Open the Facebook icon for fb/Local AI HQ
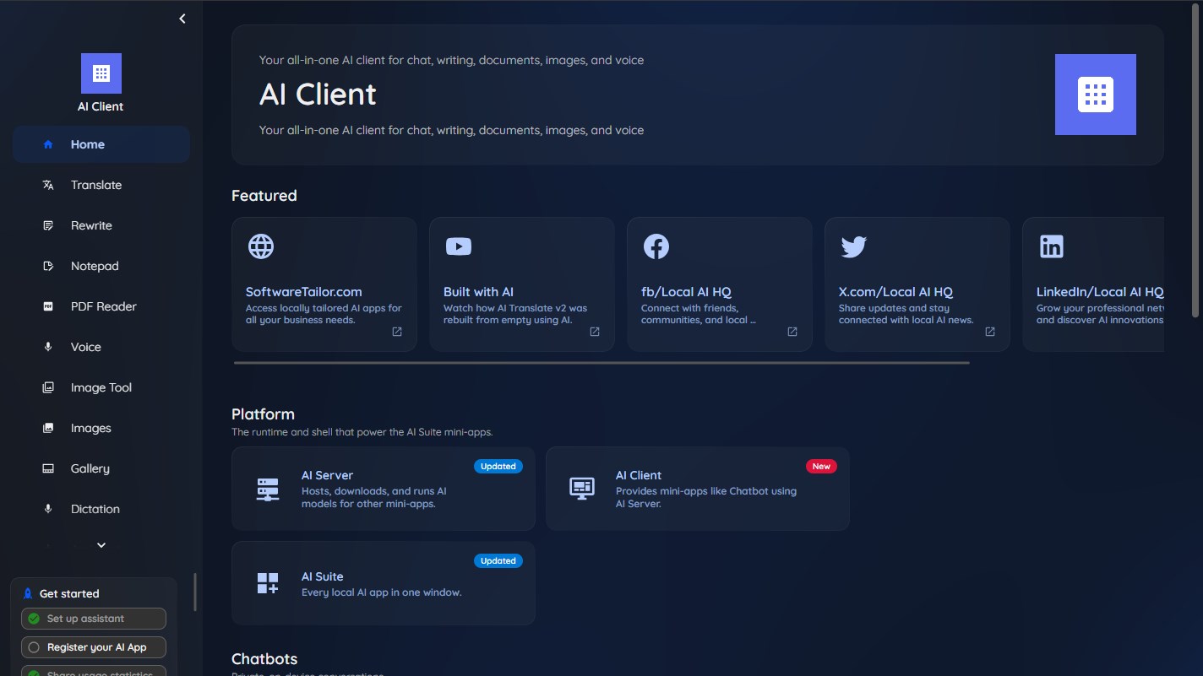 point(656,246)
